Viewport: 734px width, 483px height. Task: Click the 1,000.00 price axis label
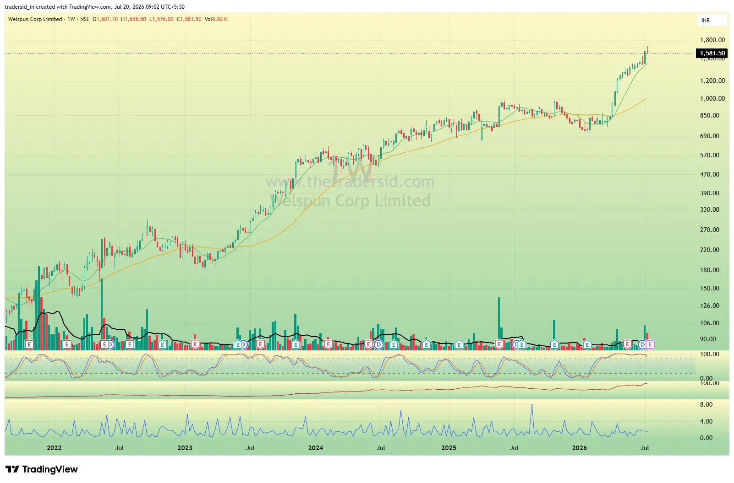[x=712, y=98]
